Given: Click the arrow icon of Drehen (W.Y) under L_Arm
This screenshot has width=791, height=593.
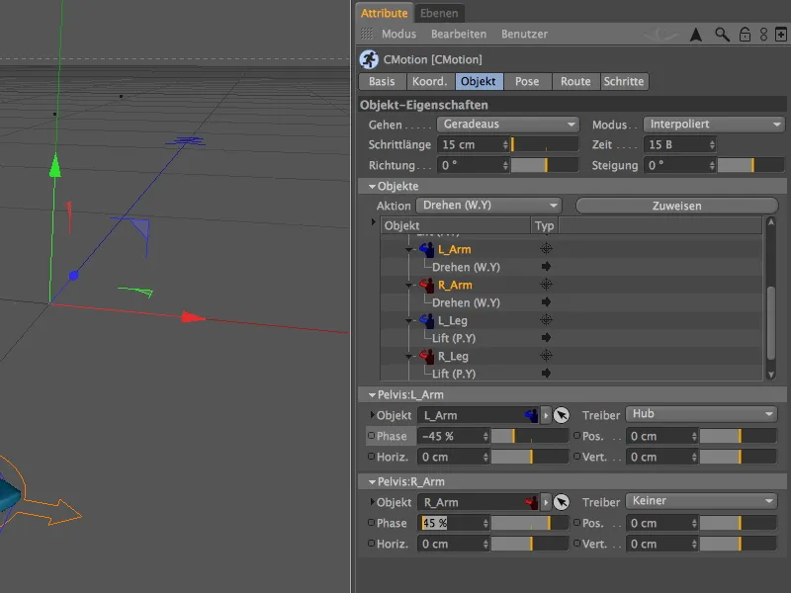Looking at the screenshot, I should [546, 266].
